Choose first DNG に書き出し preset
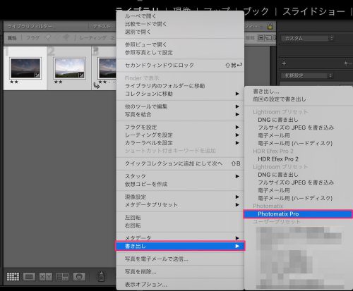The width and height of the screenshot is (353, 291). [x=299, y=120]
